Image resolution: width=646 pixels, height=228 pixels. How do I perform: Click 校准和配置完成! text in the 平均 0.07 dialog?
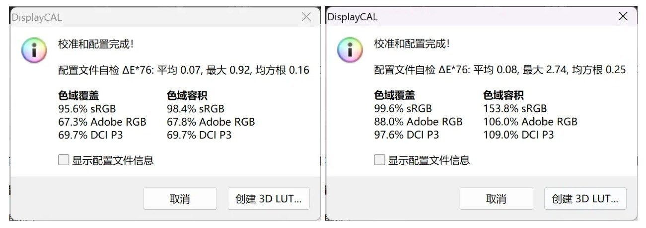pos(96,44)
